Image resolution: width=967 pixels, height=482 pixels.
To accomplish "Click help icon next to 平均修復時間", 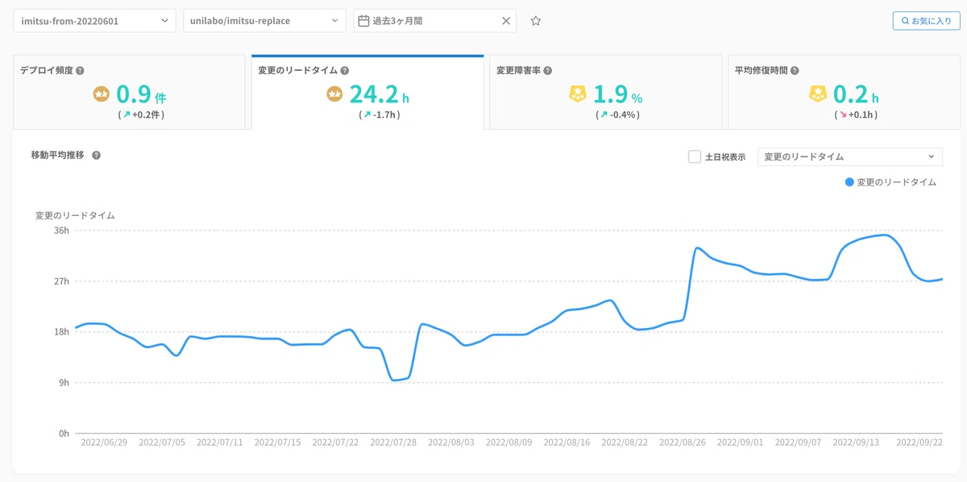I will 795,70.
